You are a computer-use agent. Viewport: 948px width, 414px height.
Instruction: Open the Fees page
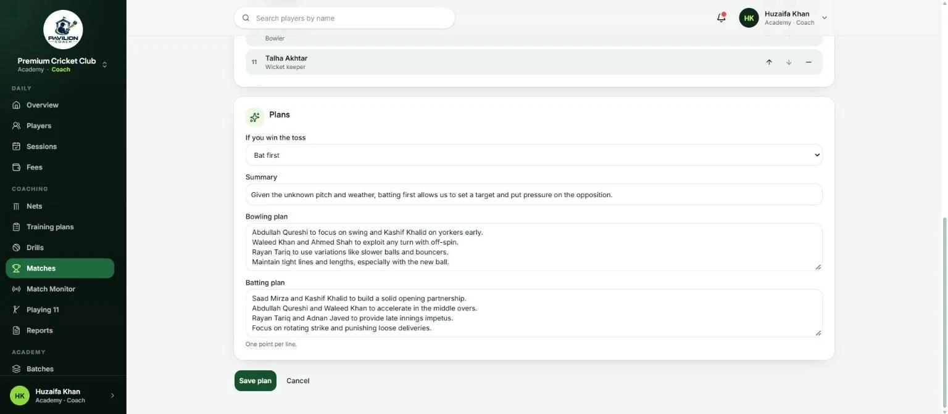[x=60, y=167]
